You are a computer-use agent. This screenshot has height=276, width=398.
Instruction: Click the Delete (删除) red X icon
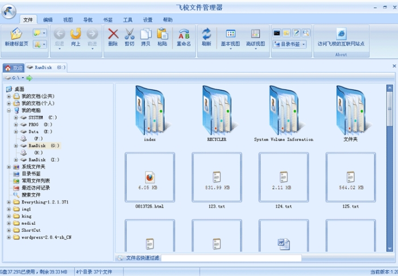(113, 34)
